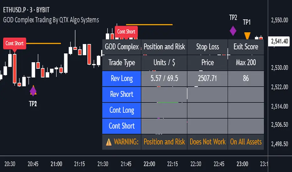Viewport: 292px width, 172px height.
Task: Click the Stop Loss header cell
Action: (207, 47)
